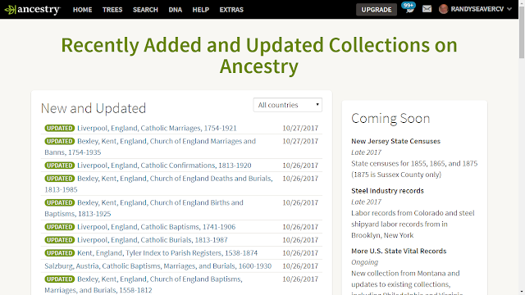Click the New and Updated heading
This screenshot has height=295, width=525.
click(94, 108)
